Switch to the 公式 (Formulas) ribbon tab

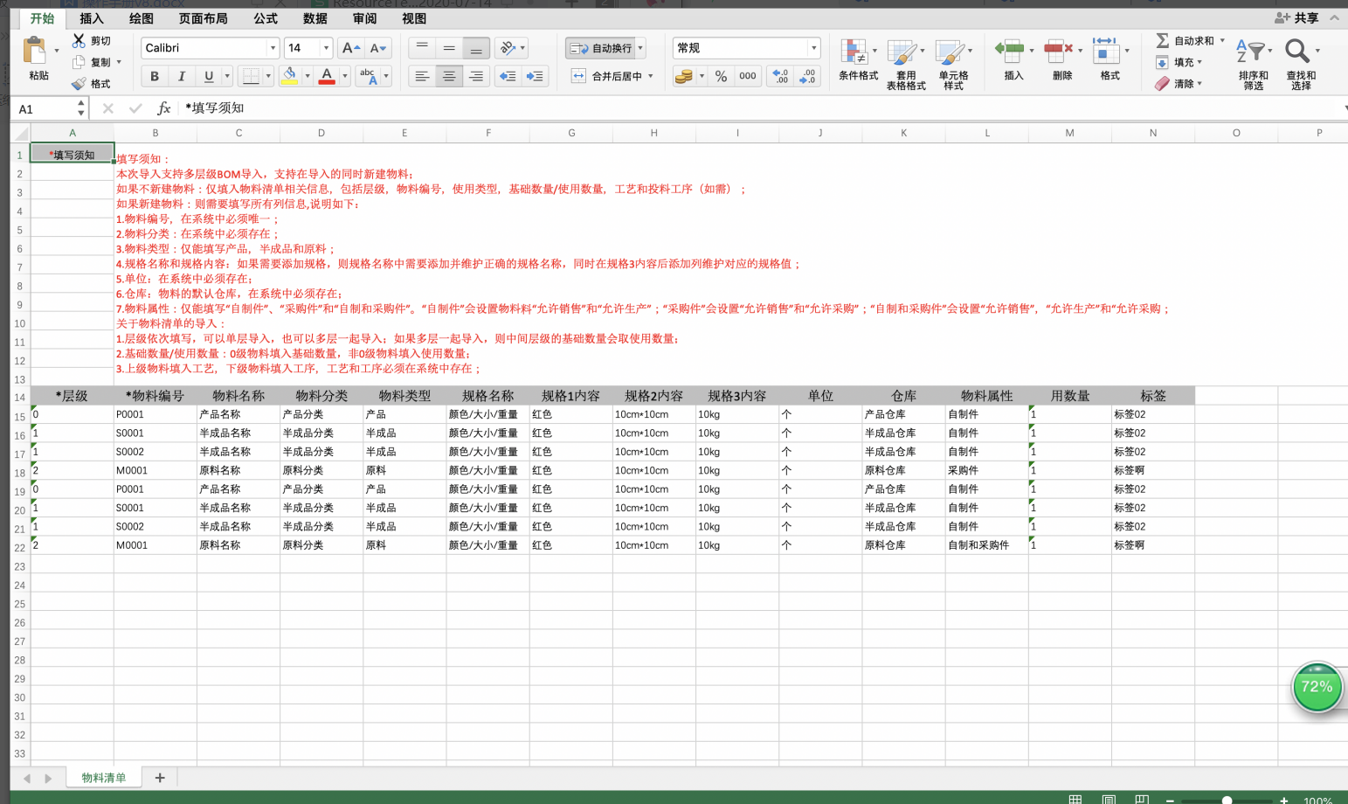(266, 18)
